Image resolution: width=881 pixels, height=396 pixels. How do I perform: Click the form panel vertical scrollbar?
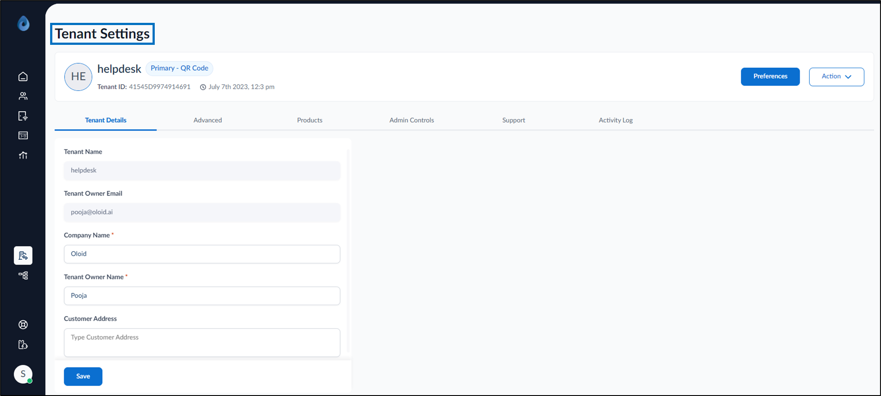click(x=348, y=251)
